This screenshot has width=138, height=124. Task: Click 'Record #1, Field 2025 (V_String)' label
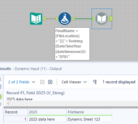click(36, 93)
